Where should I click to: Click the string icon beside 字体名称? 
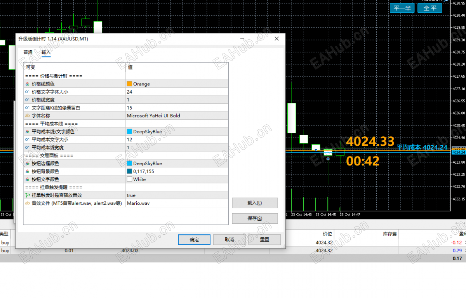click(x=27, y=116)
